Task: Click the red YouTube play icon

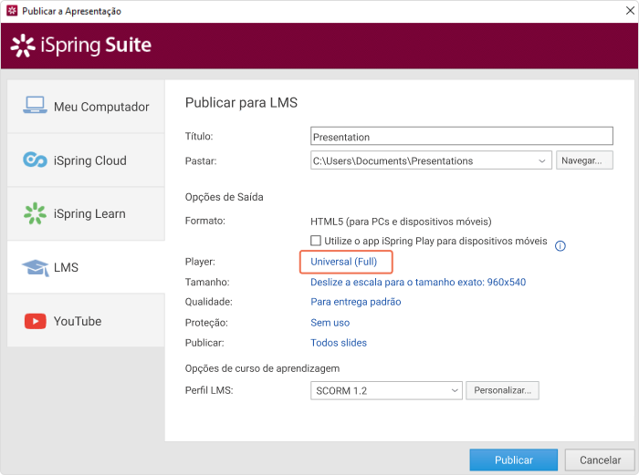Action: point(35,321)
